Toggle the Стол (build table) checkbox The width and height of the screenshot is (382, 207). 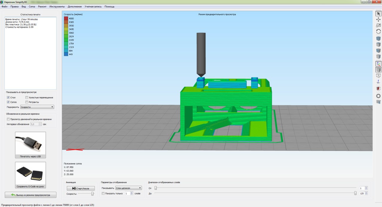(x=8, y=97)
